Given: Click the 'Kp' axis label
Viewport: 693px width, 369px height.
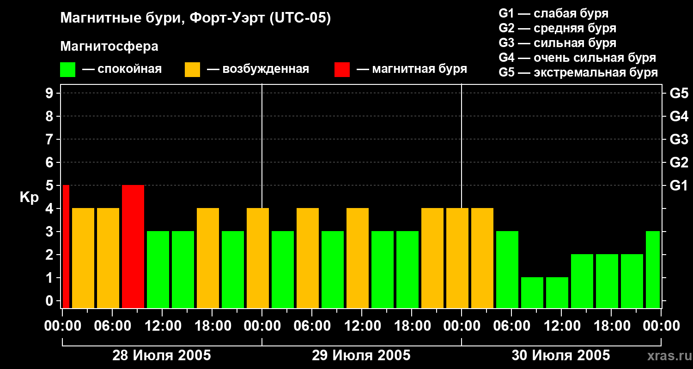Looking at the screenshot, I should pos(29,197).
